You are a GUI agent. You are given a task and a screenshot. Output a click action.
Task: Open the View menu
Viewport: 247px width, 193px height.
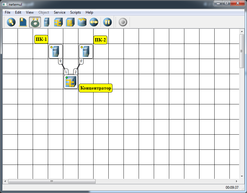click(x=30, y=12)
